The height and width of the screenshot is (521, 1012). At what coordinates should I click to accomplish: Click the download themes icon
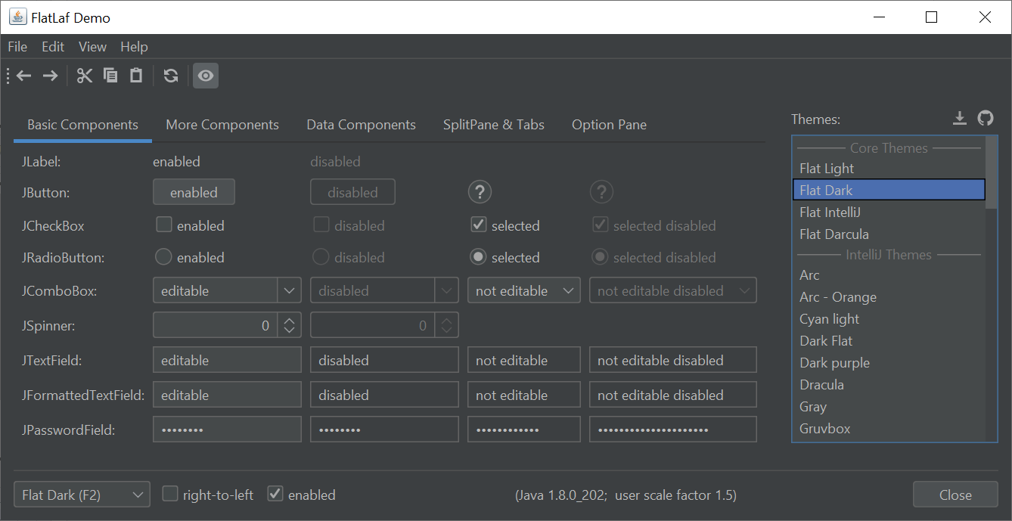click(959, 118)
